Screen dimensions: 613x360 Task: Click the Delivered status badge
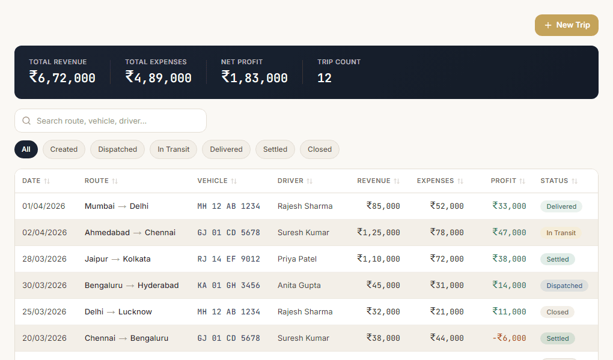pos(561,206)
